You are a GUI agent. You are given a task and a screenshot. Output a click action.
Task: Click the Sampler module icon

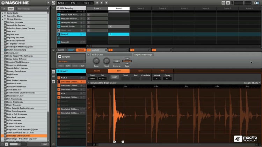60,57
